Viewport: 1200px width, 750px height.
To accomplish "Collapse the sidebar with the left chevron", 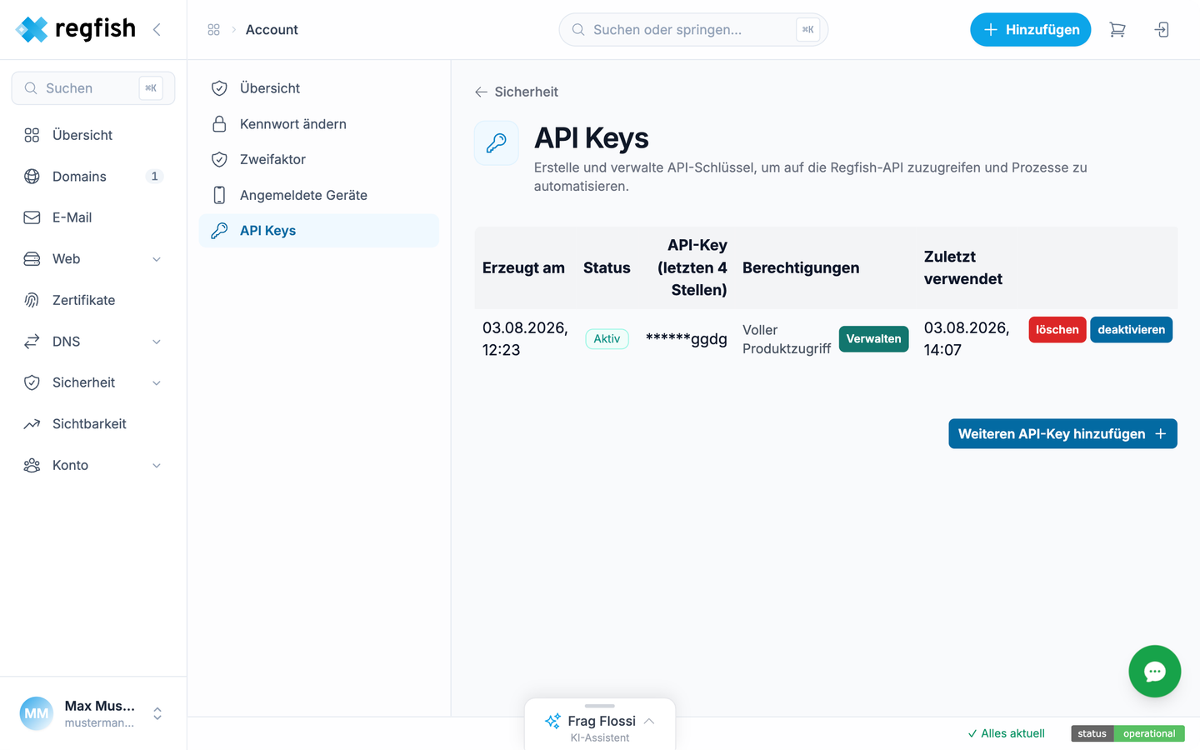I will click(157, 29).
